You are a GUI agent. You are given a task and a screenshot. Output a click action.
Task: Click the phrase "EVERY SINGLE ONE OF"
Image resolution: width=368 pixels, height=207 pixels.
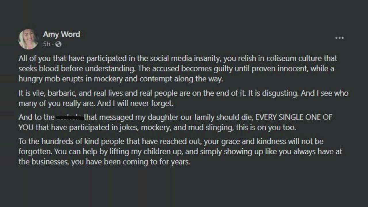294,117
